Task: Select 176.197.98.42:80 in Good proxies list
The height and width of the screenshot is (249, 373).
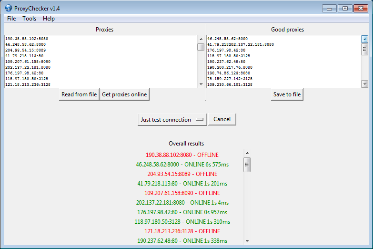Action: 226,50
